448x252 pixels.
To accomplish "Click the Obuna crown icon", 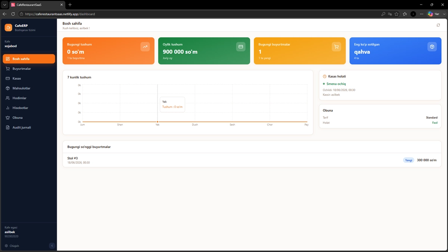I will click(8, 118).
